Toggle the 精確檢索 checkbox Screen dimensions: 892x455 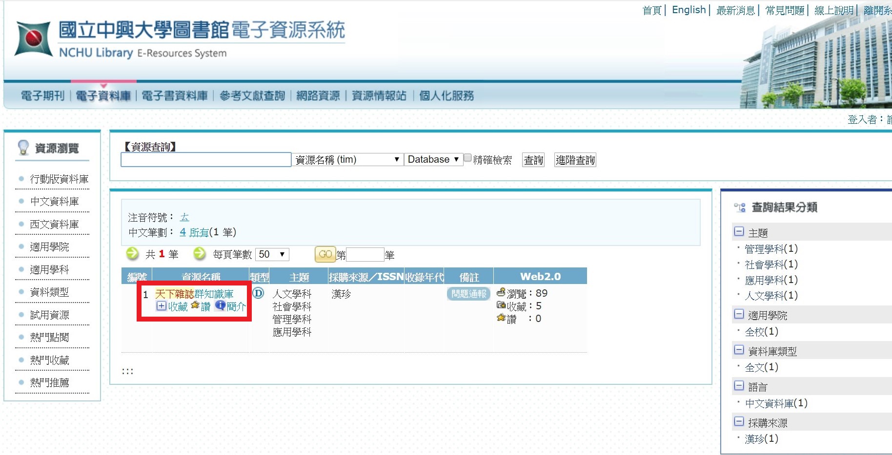[x=467, y=158]
